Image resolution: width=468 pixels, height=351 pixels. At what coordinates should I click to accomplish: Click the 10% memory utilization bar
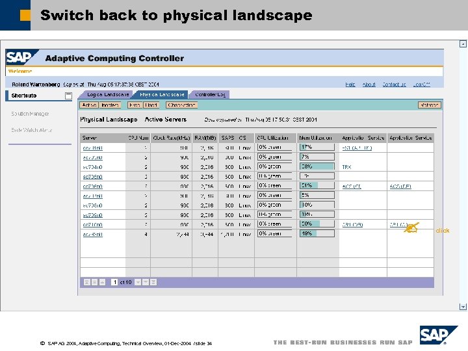click(317, 205)
